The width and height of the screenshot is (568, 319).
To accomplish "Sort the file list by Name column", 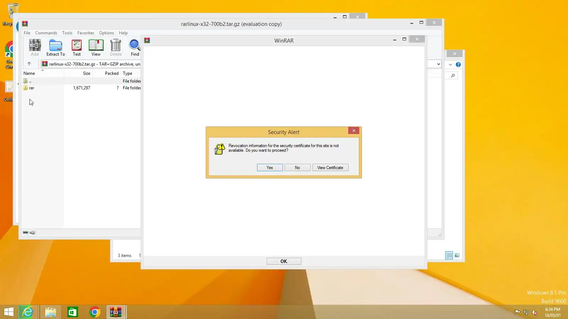I will pos(43,73).
